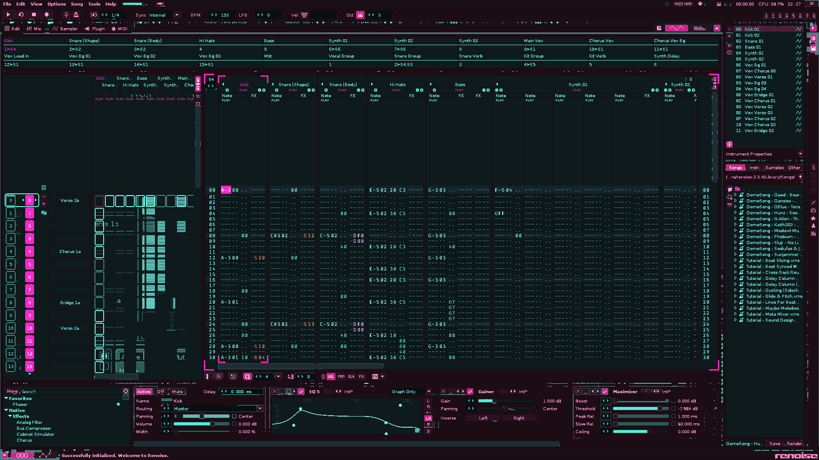Select LR channel mode in EQ 5

428,418
